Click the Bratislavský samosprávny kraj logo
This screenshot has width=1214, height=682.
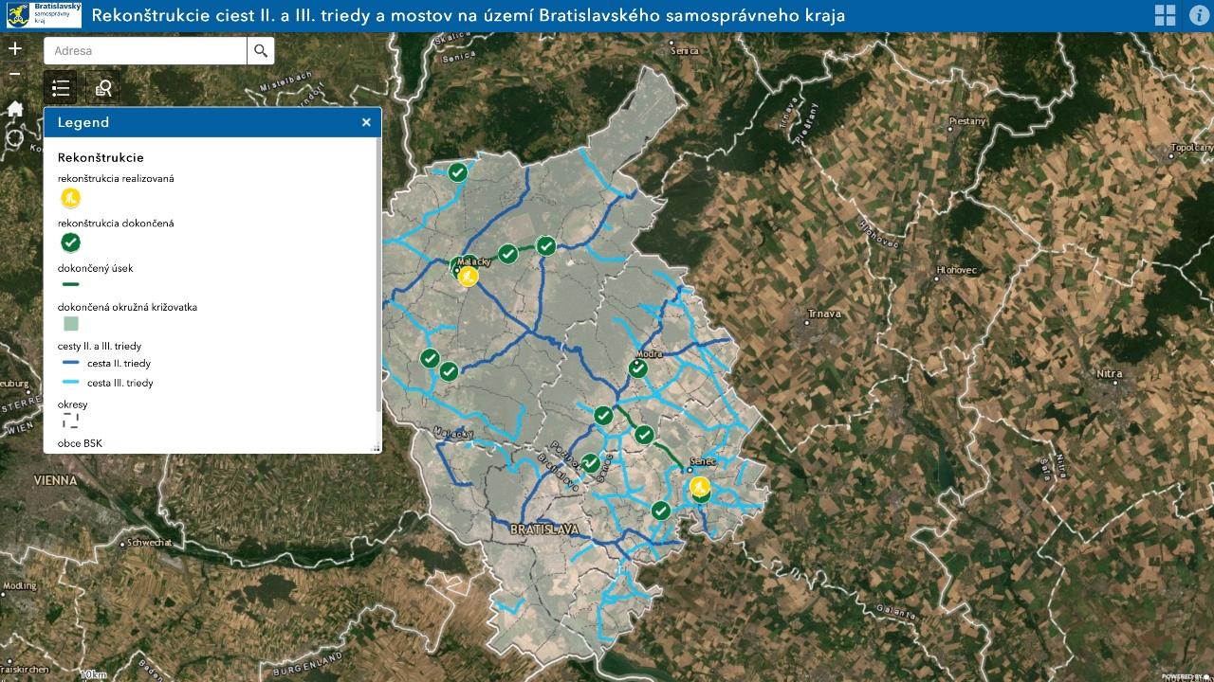(x=45, y=15)
